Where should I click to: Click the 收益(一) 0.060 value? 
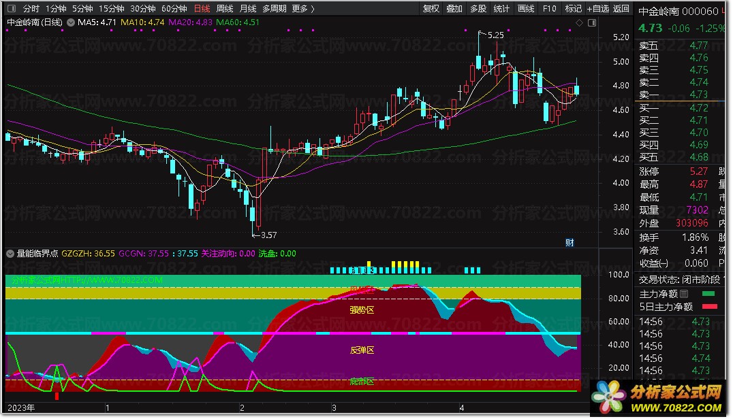click(696, 264)
